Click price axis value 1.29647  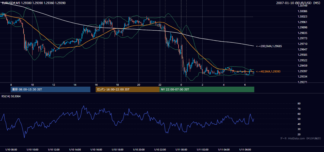point(303,49)
